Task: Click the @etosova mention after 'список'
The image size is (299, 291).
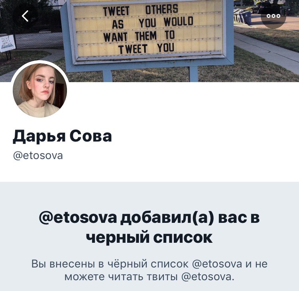Action: point(217,264)
